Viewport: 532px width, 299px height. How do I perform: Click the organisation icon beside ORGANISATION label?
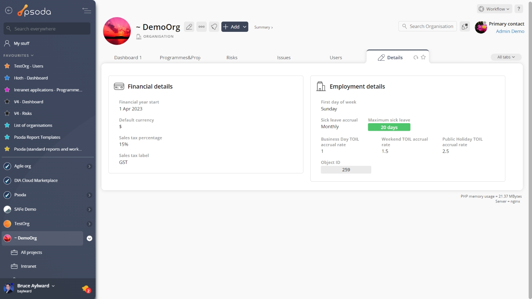click(139, 36)
